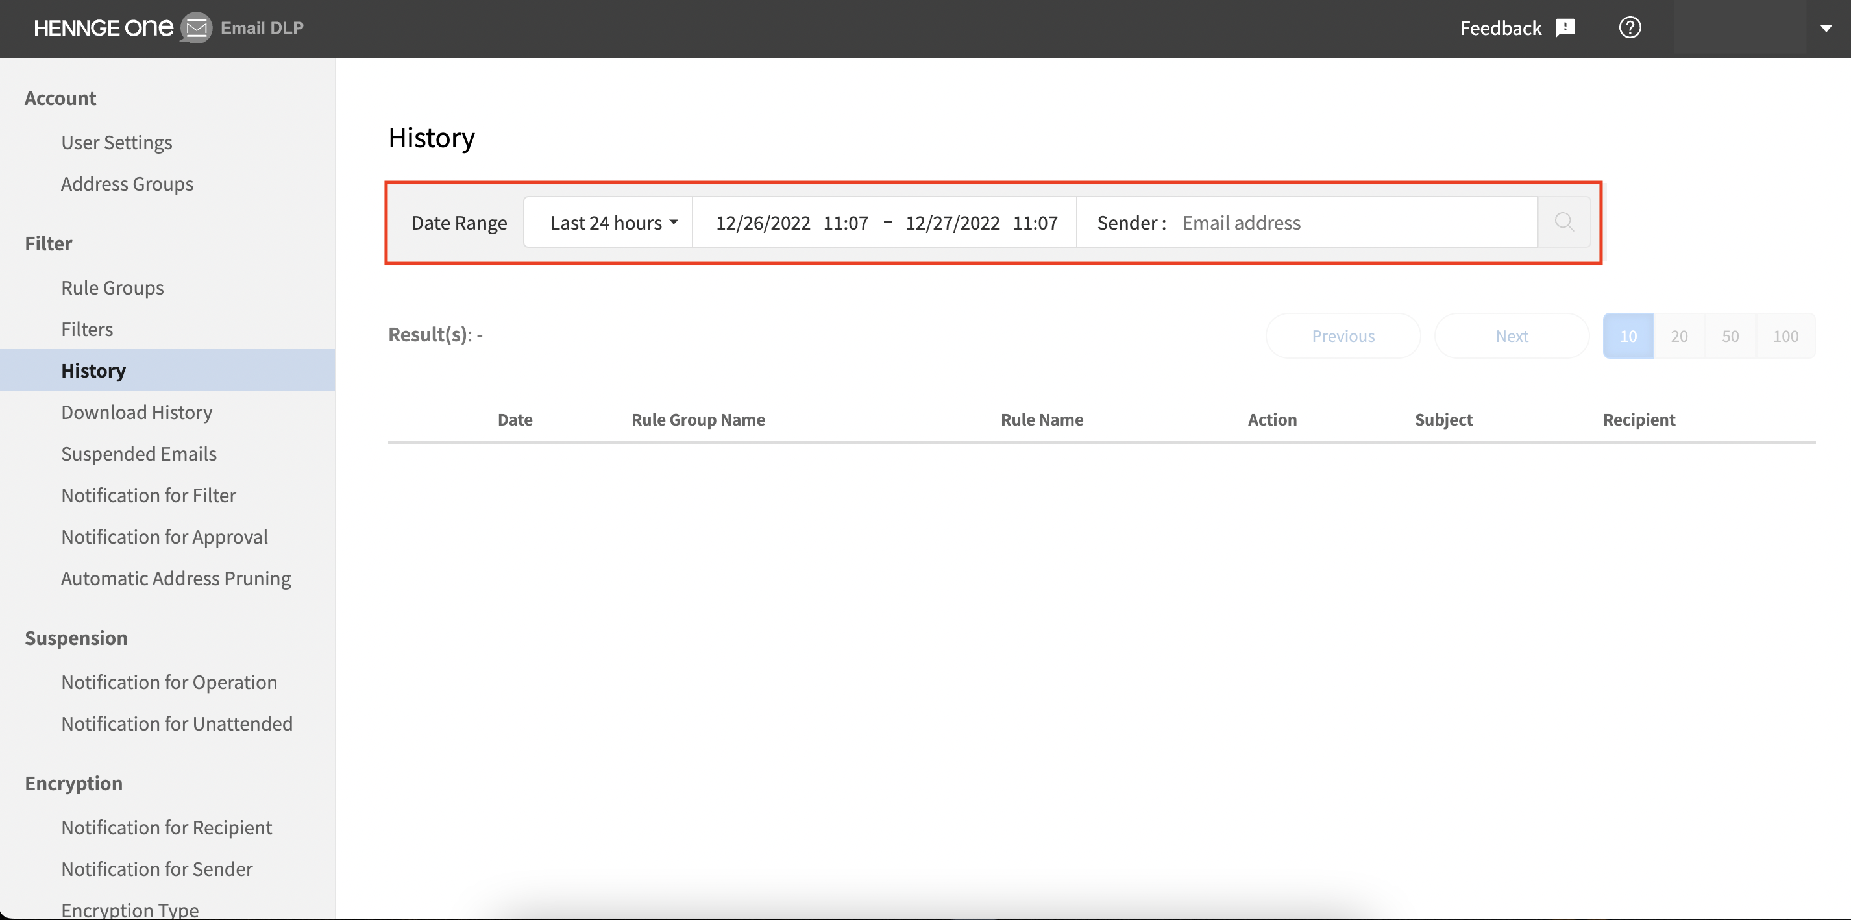
Task: Open Automatic Address Pruning
Action: (176, 578)
